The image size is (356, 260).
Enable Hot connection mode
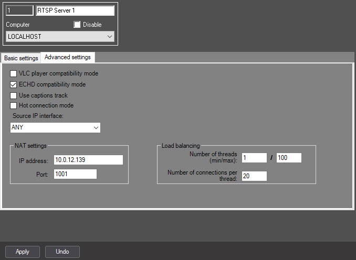pos(14,105)
